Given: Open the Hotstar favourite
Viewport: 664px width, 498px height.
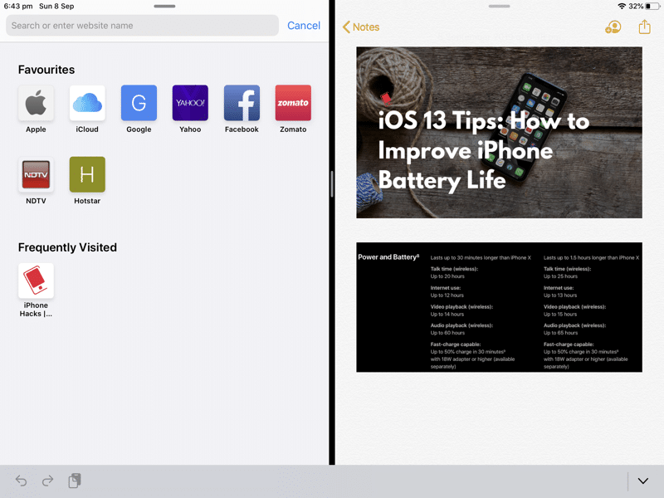Looking at the screenshot, I should 87,175.
